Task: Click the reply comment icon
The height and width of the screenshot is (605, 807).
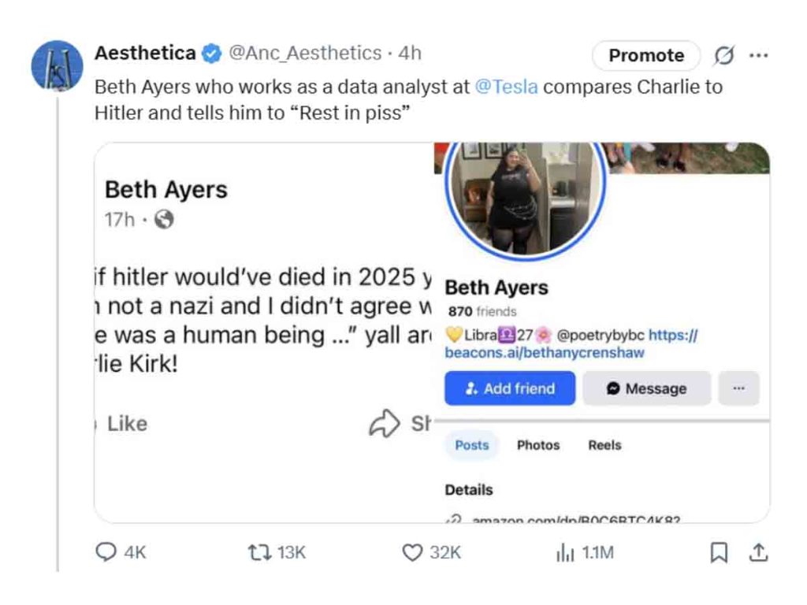Action: coord(106,553)
